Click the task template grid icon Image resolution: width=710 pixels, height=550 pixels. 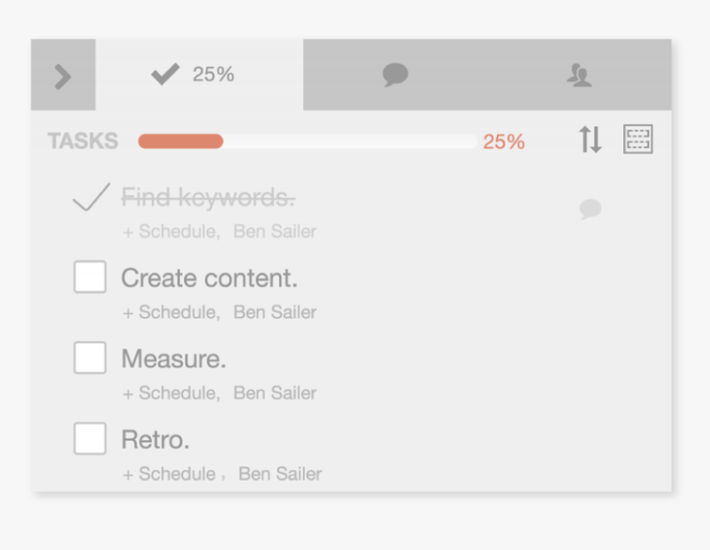(638, 139)
